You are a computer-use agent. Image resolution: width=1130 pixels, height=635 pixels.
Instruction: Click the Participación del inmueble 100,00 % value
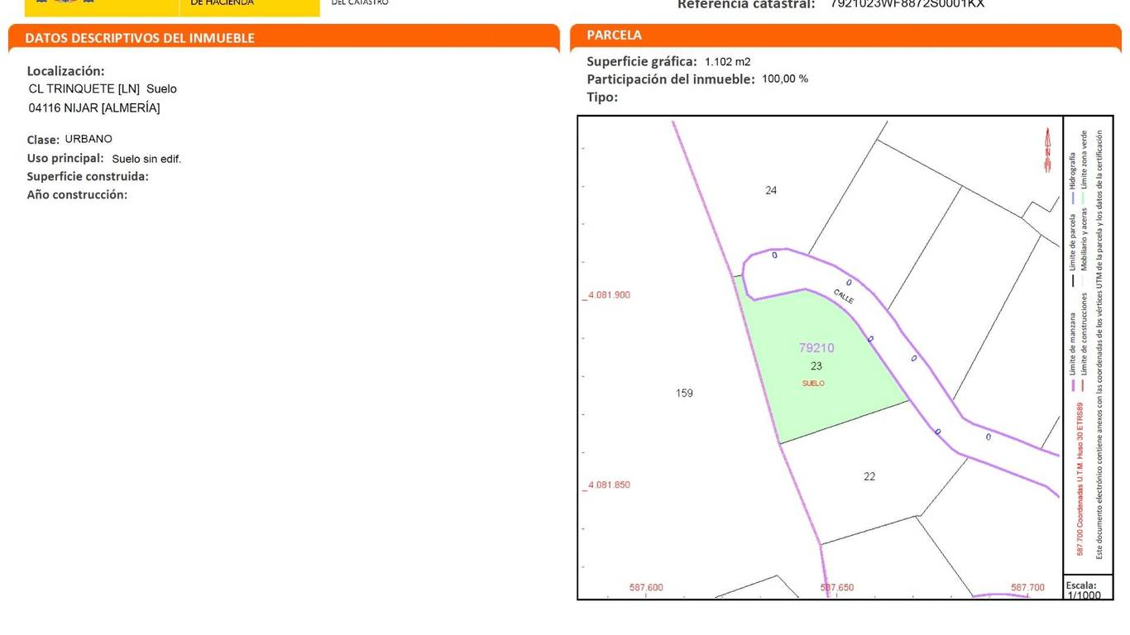coord(784,79)
